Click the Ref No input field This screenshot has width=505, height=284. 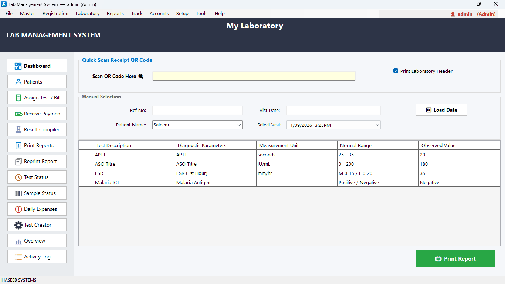[197, 111]
